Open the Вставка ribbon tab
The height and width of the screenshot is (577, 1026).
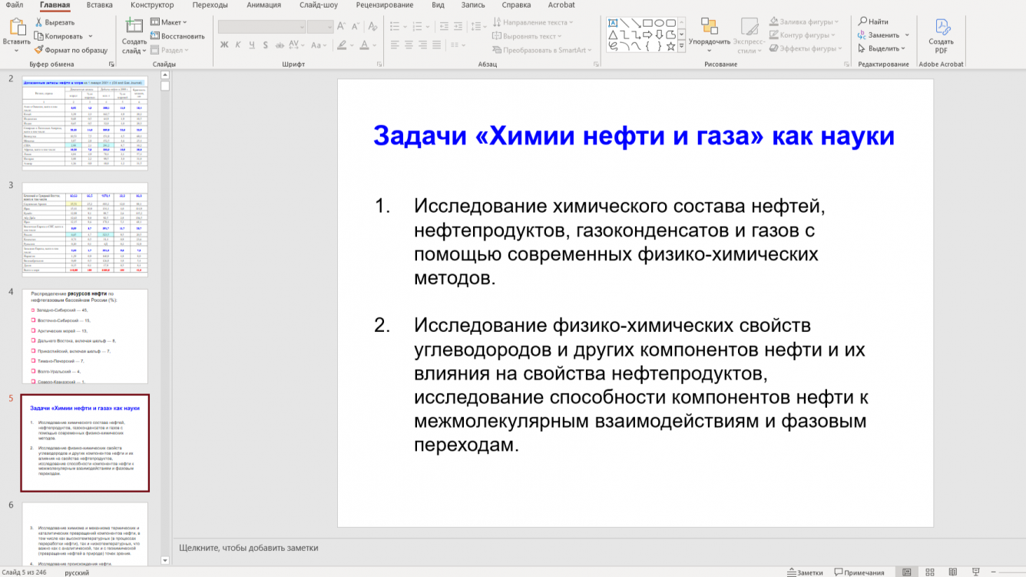point(99,5)
